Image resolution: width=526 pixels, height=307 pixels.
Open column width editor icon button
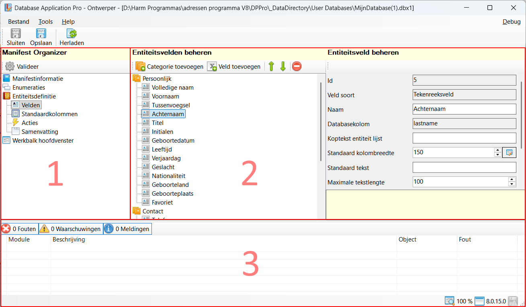509,153
